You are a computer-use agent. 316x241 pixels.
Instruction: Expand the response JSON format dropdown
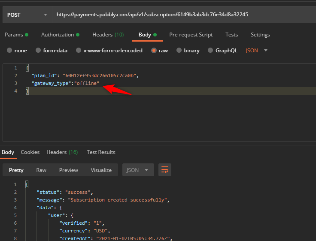138,170
